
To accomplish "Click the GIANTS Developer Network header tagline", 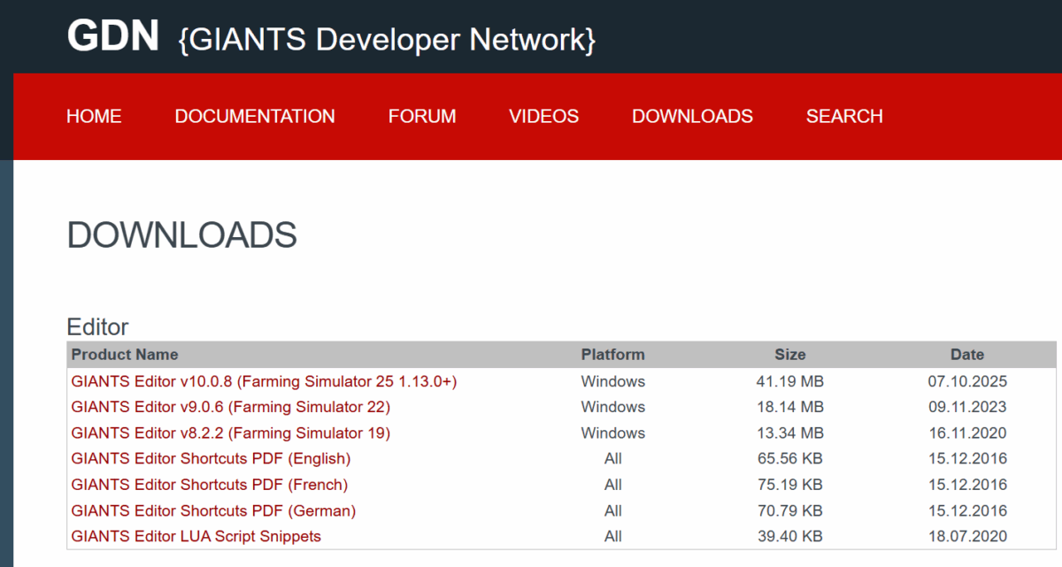I will (387, 40).
